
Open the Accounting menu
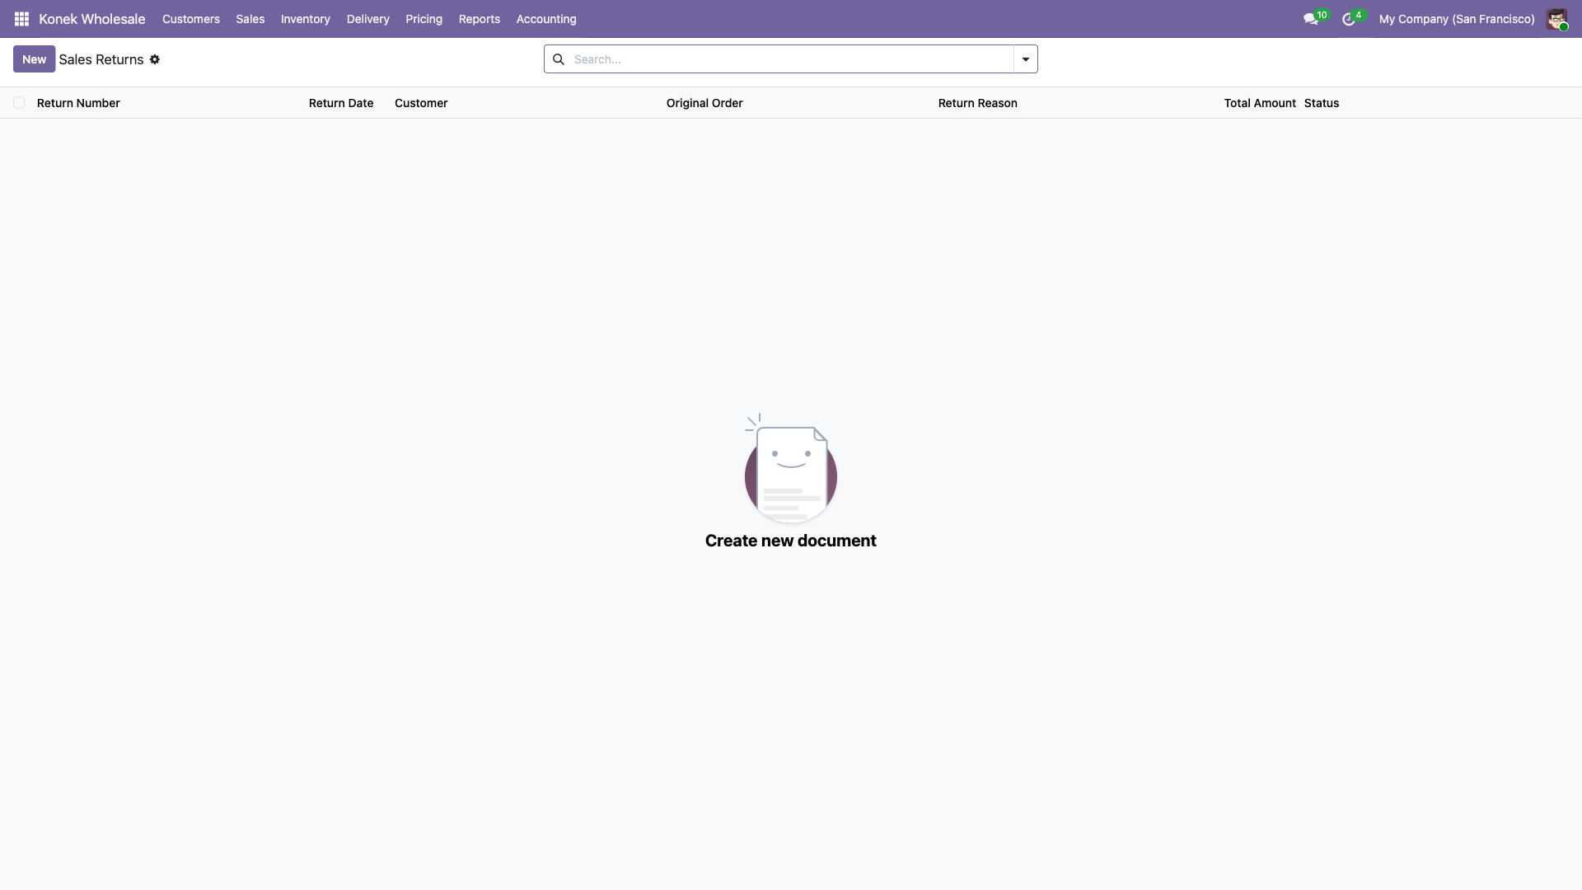[x=545, y=19]
